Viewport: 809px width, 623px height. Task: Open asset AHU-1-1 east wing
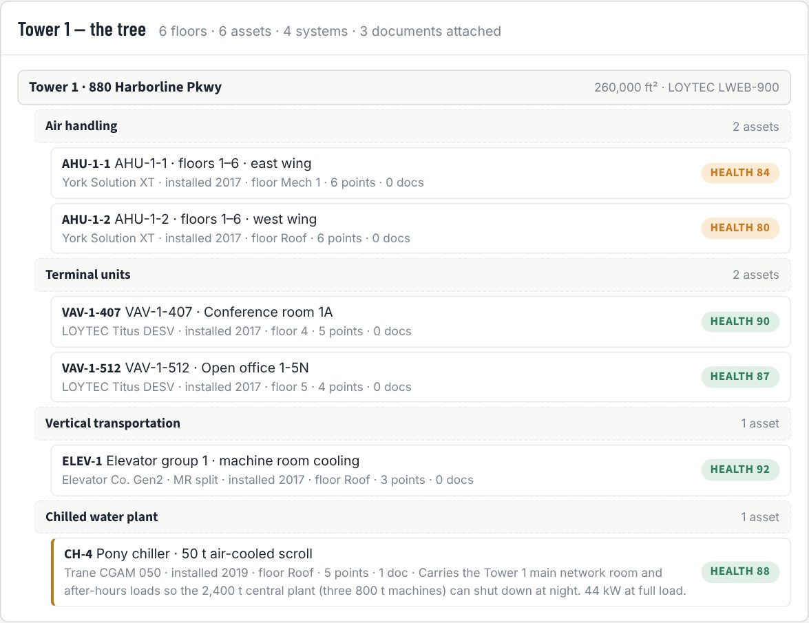coord(421,173)
